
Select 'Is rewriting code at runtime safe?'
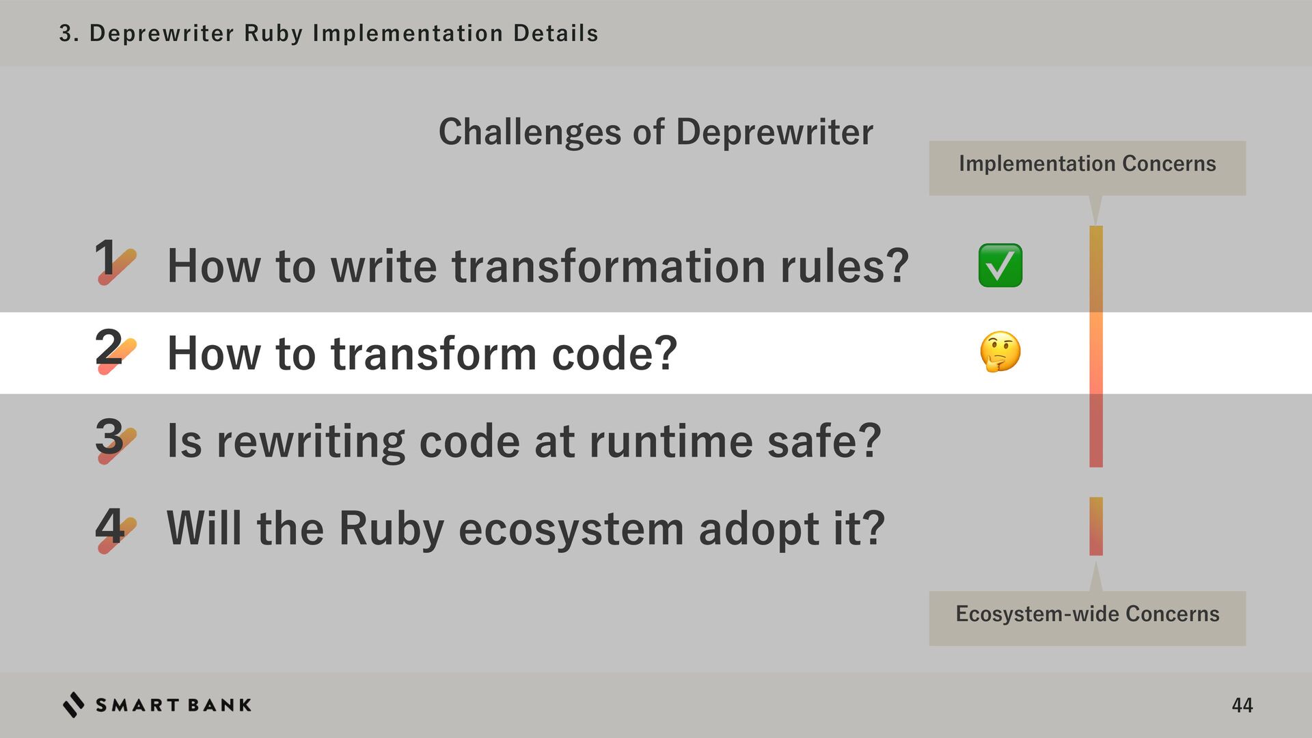(x=524, y=441)
